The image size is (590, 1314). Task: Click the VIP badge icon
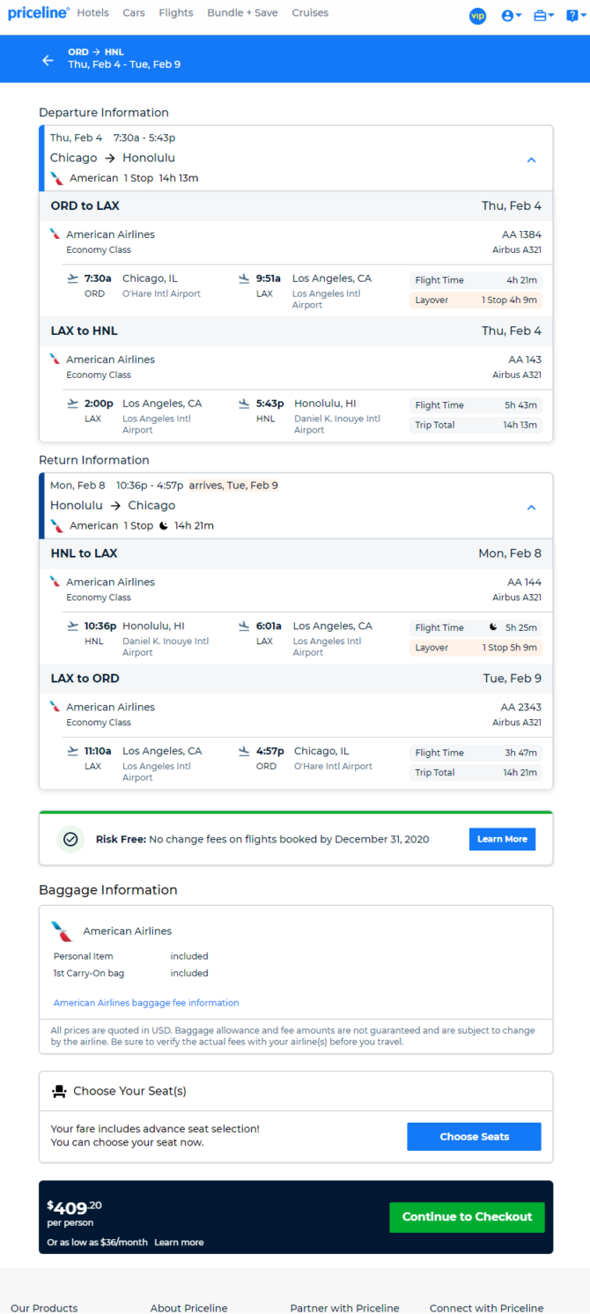(478, 15)
